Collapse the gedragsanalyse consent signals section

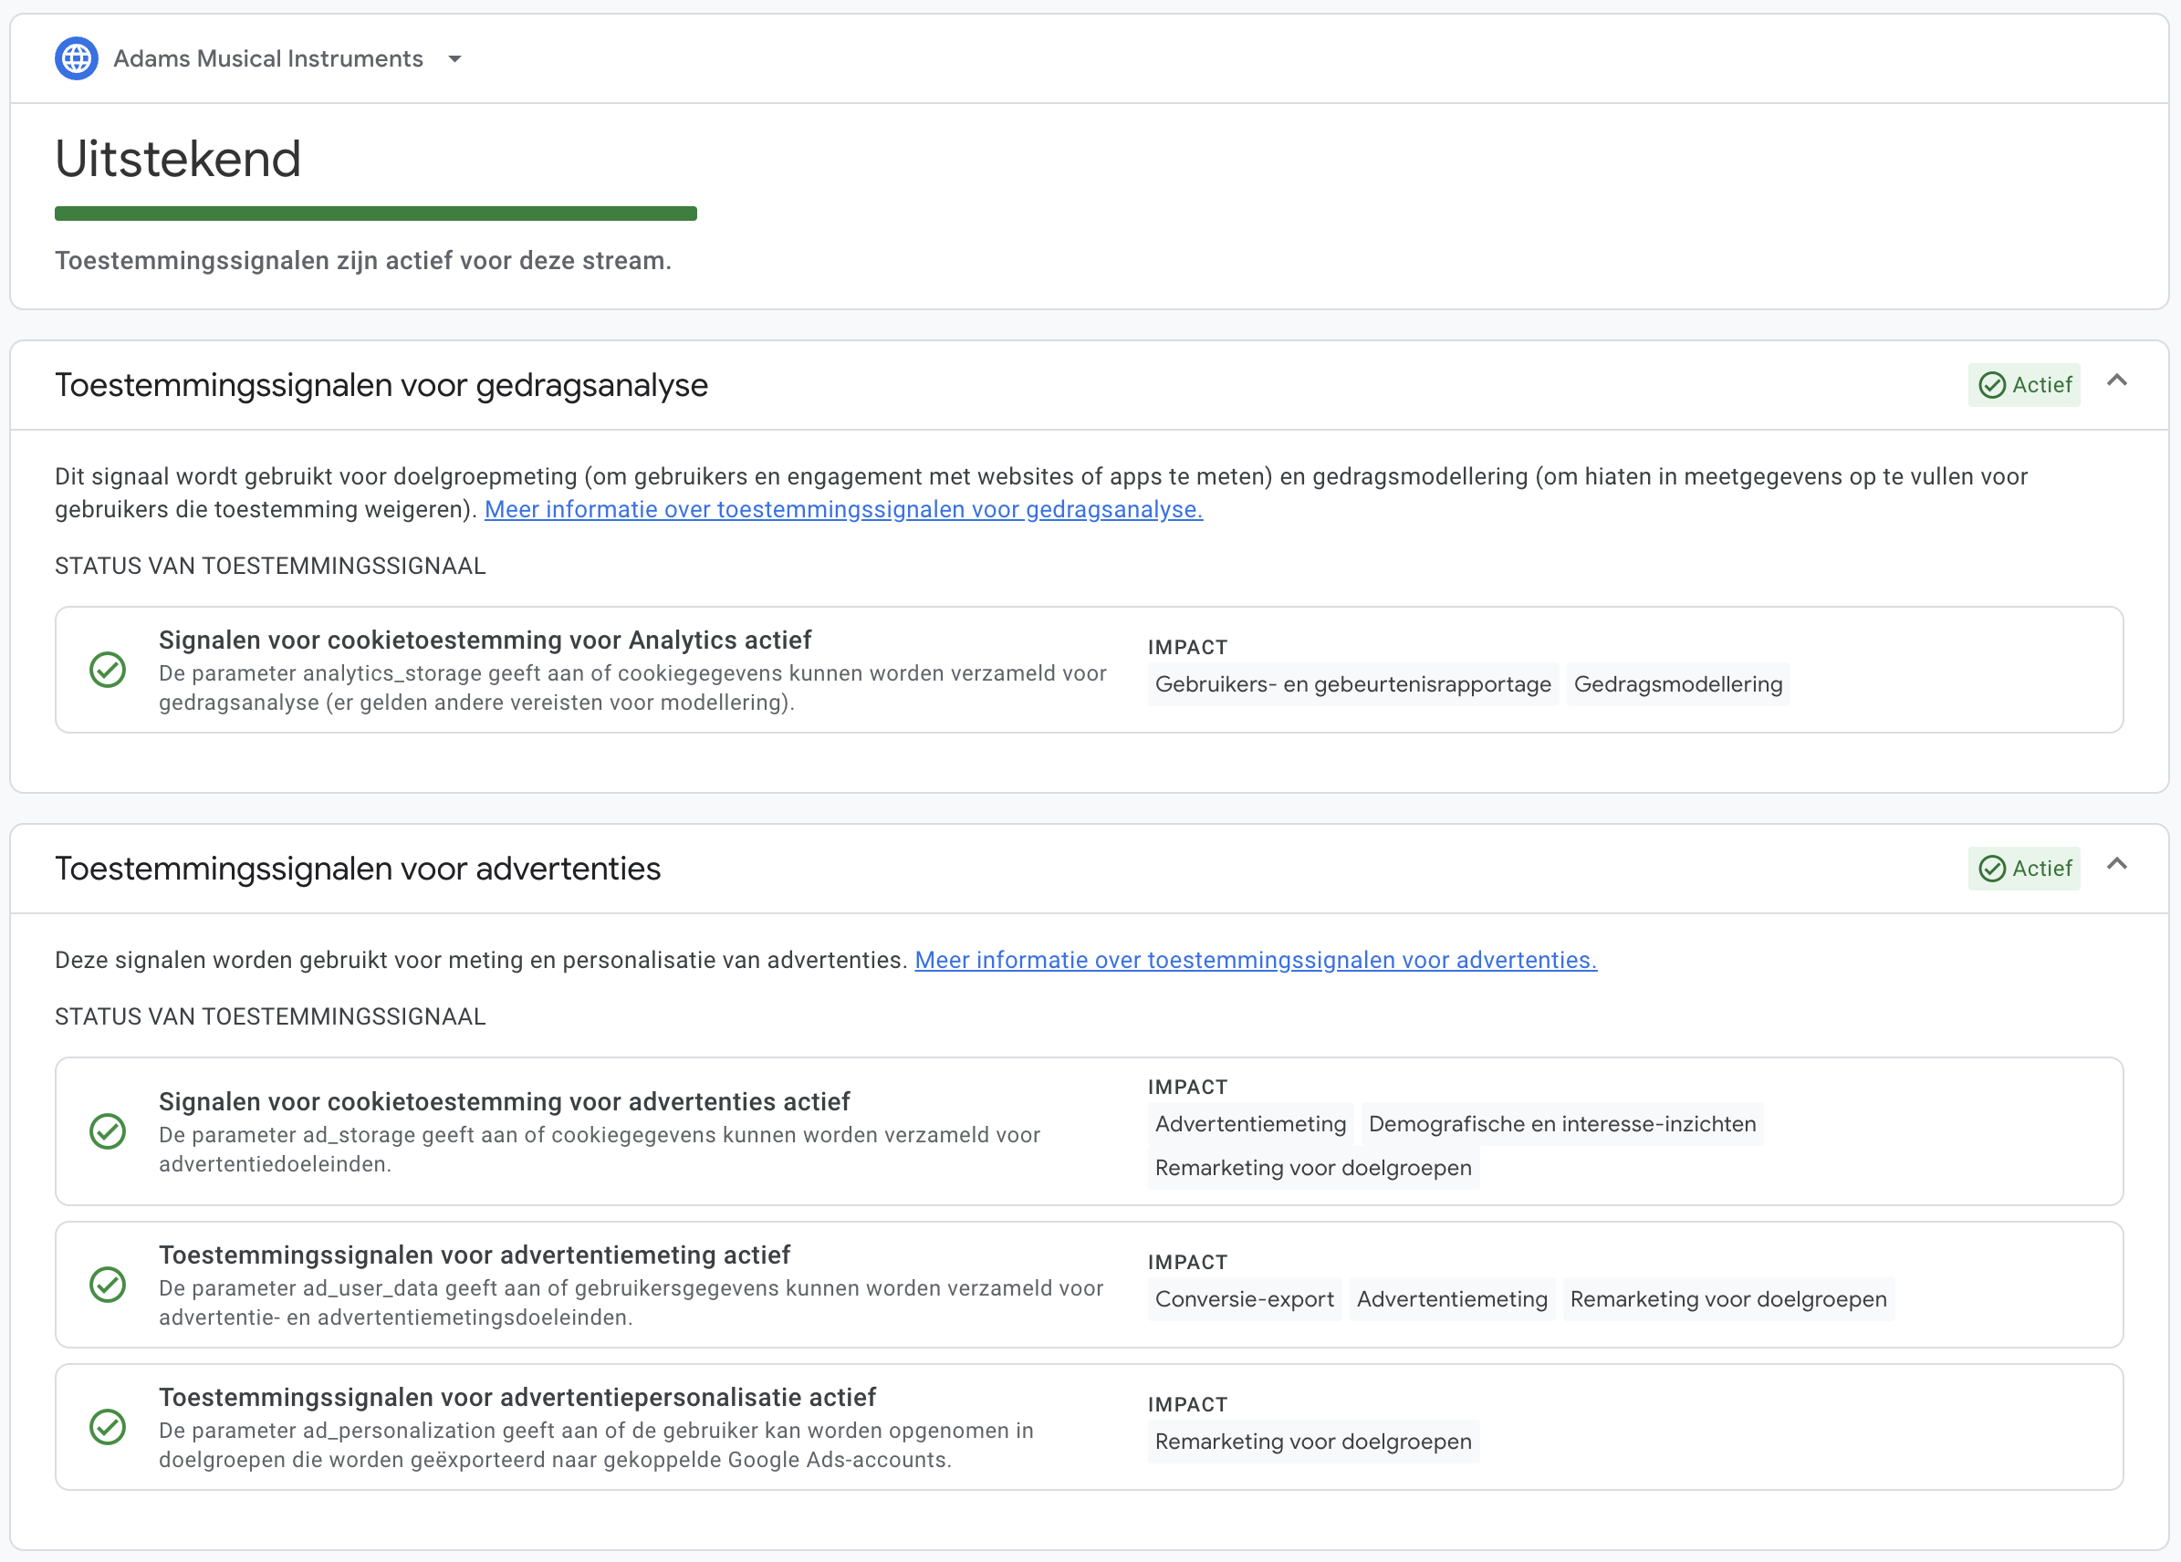(2115, 381)
